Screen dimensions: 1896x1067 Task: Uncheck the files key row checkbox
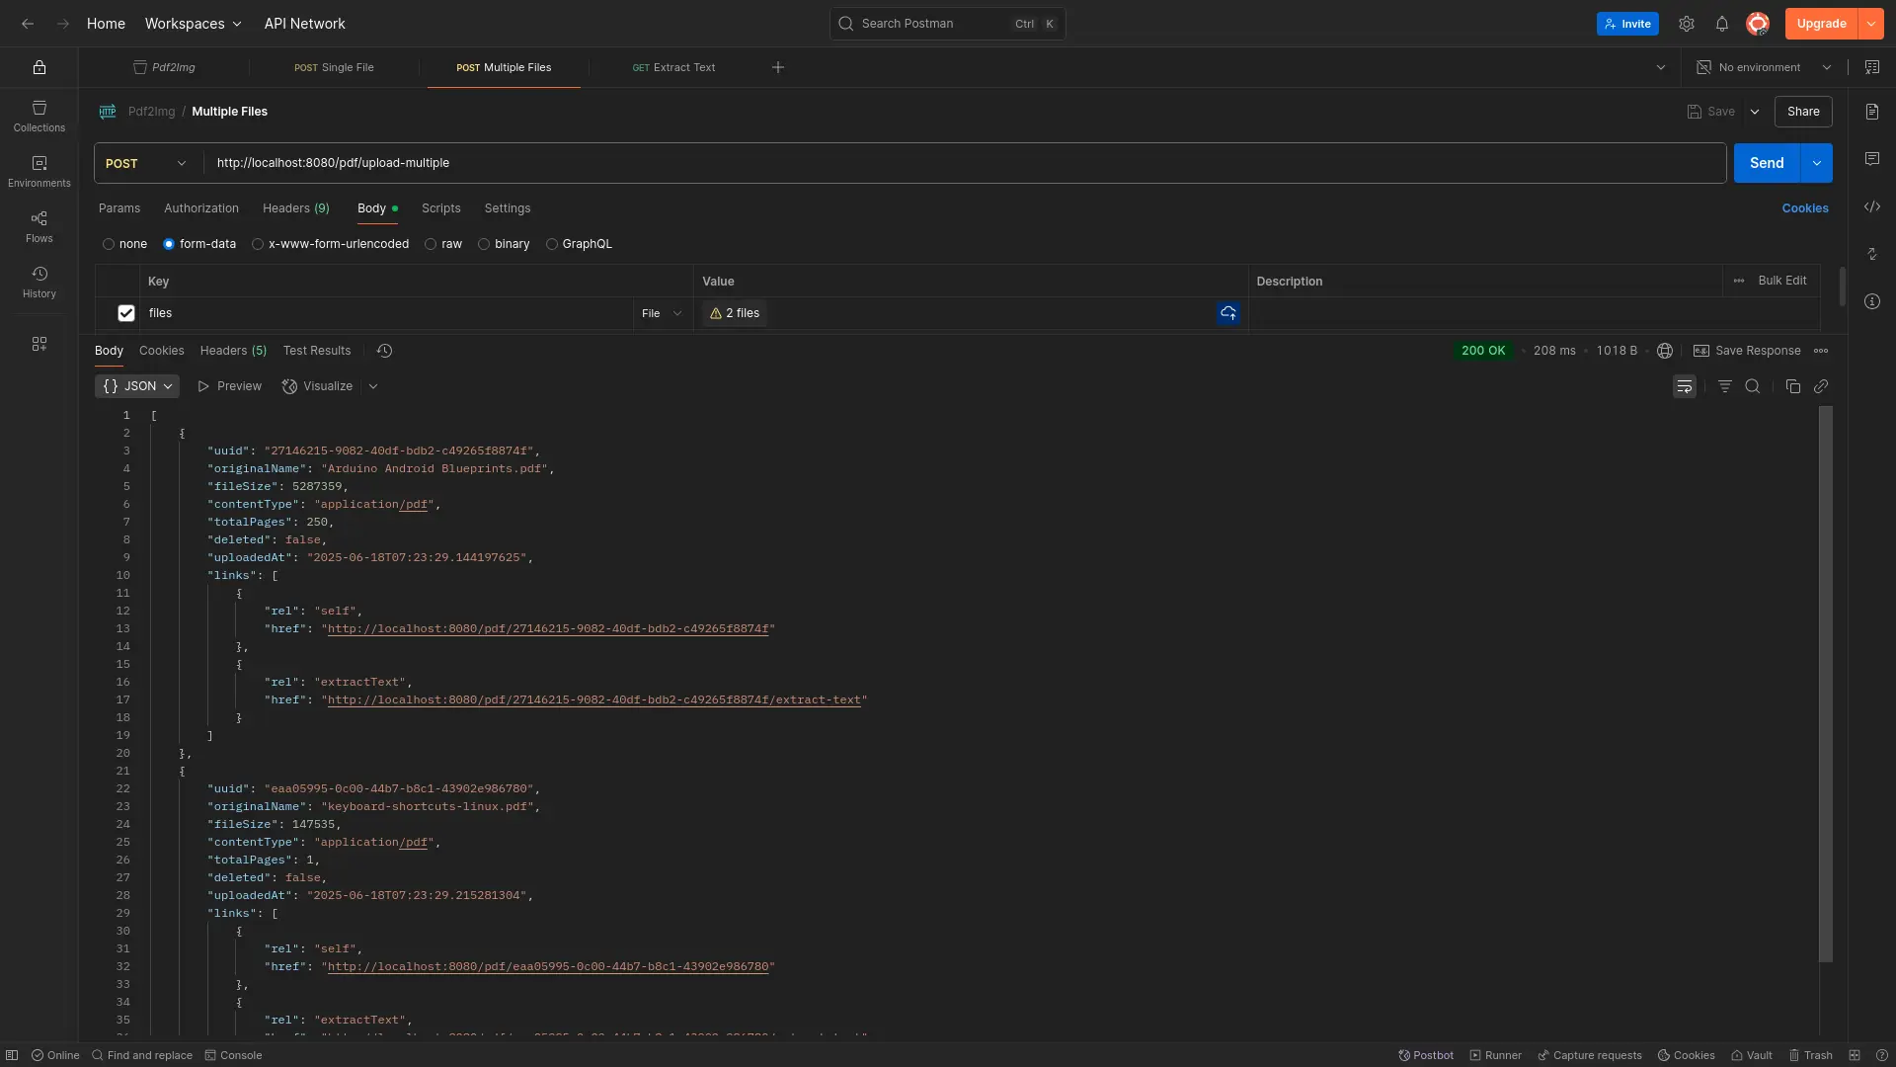(126, 313)
